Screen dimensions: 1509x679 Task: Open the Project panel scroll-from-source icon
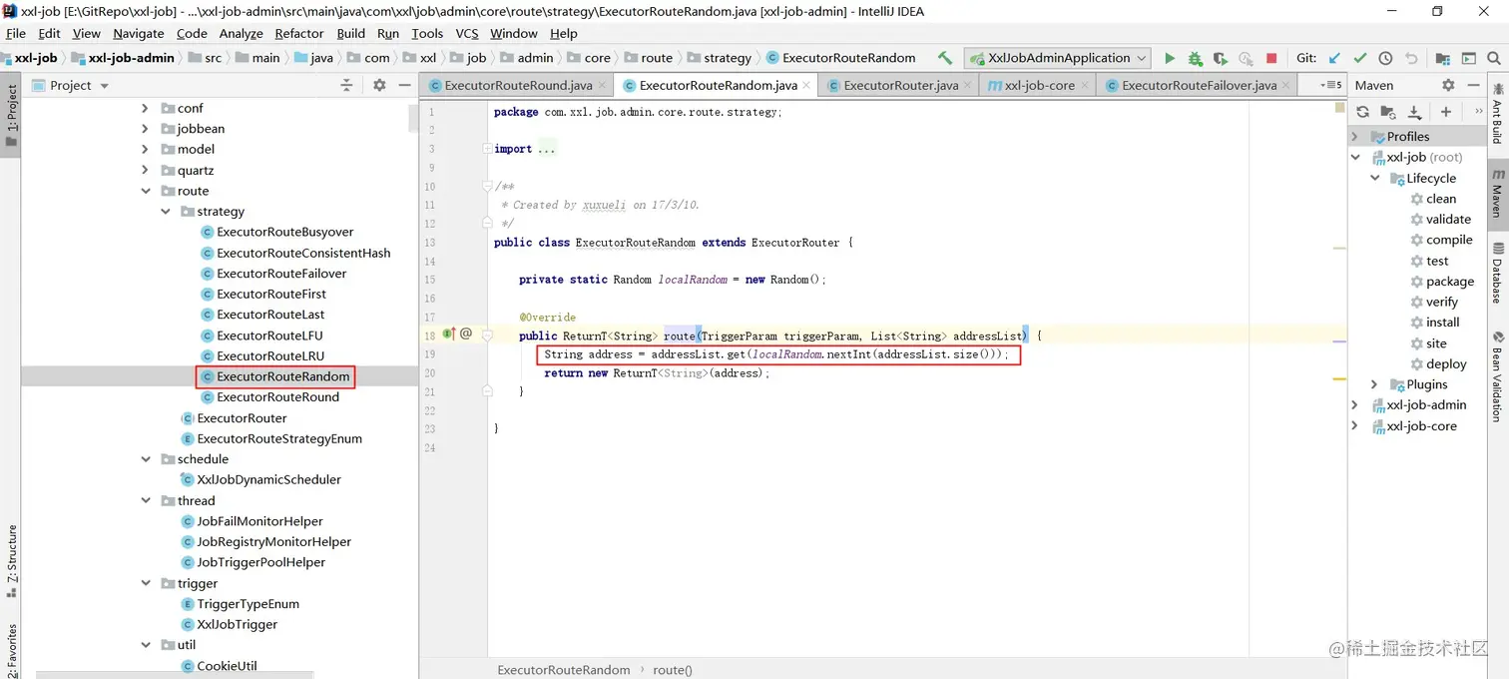346,85
